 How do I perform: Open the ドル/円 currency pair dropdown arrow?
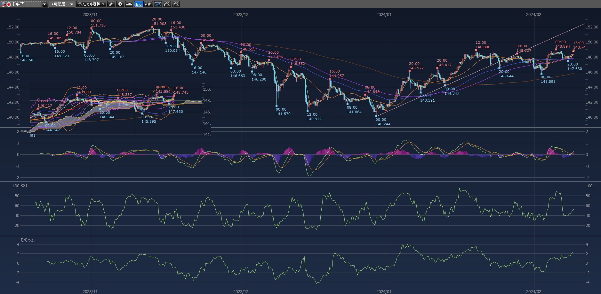pyautogui.click(x=45, y=4)
